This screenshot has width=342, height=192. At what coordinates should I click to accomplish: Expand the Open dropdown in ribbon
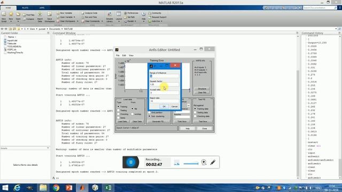18,21
